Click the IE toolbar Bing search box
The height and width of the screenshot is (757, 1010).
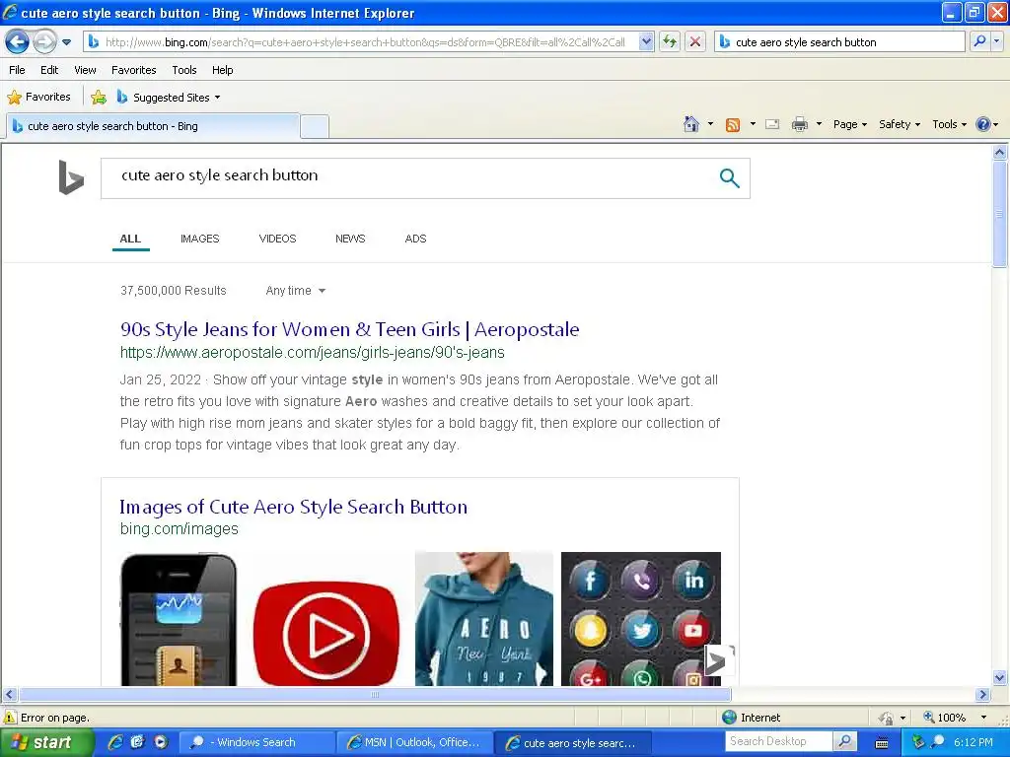click(x=840, y=42)
